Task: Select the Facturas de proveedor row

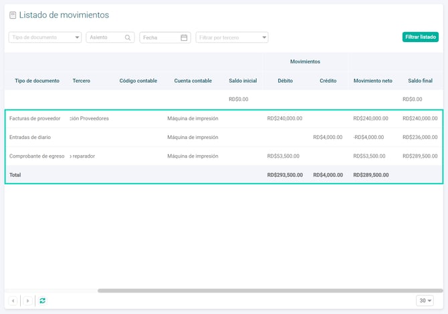Action: coord(224,118)
